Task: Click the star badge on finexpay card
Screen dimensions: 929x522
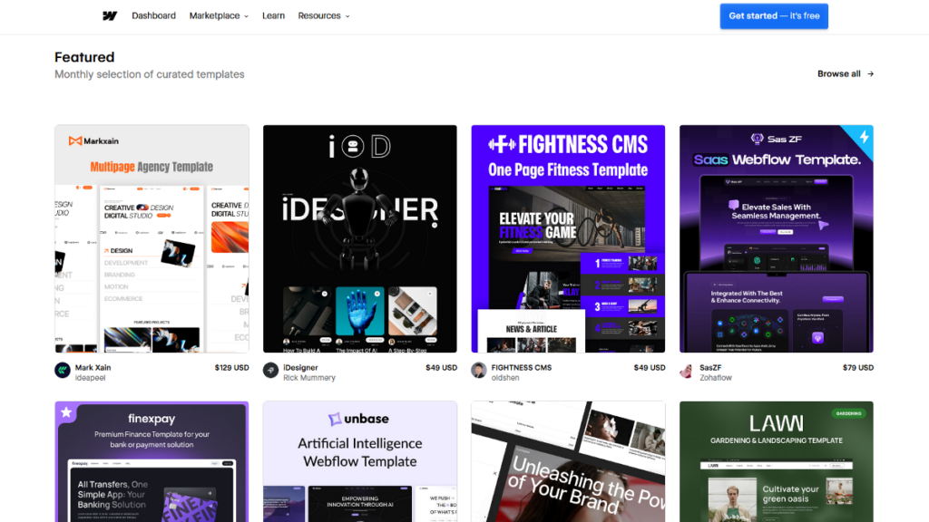Action: [x=65, y=412]
